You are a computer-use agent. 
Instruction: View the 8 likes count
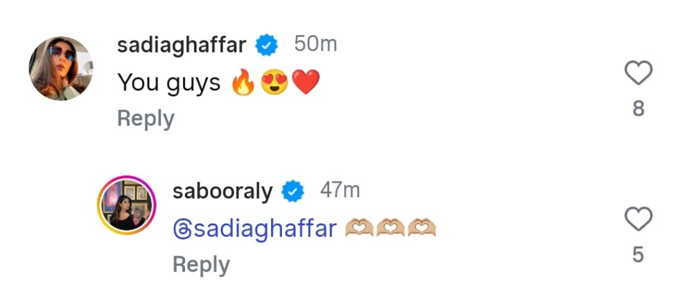coord(639,108)
